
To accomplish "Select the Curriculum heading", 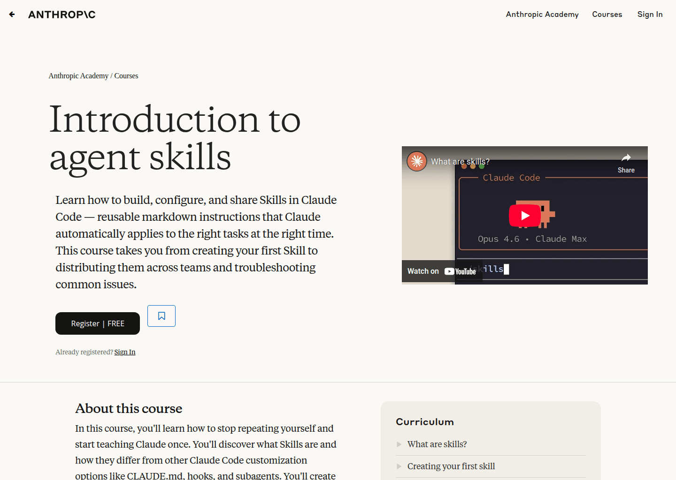I will pyautogui.click(x=425, y=422).
